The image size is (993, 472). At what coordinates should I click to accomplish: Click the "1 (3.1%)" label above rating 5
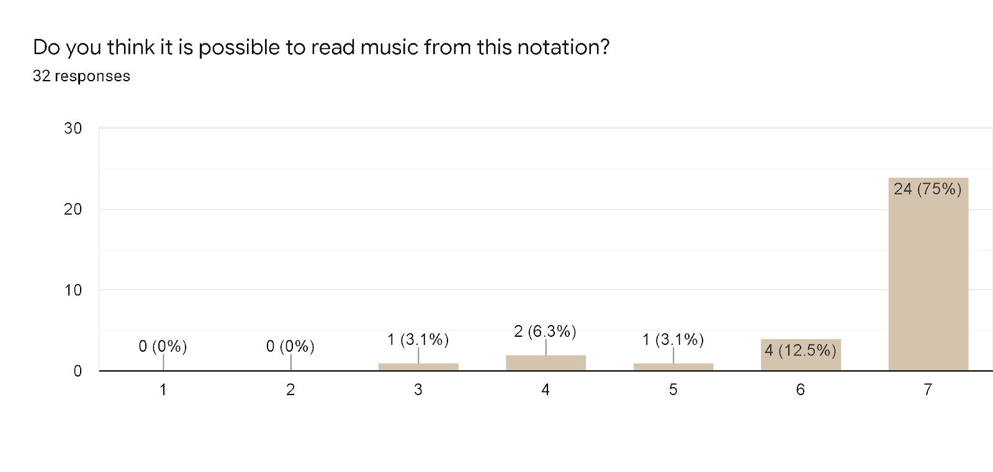click(673, 339)
